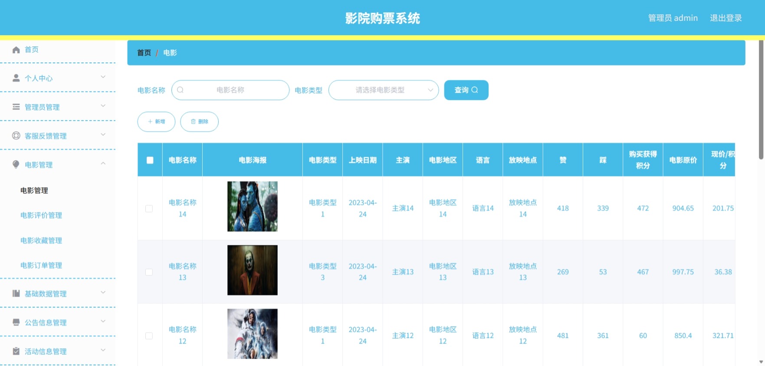Click 电影 in the breadcrumb

pos(170,52)
